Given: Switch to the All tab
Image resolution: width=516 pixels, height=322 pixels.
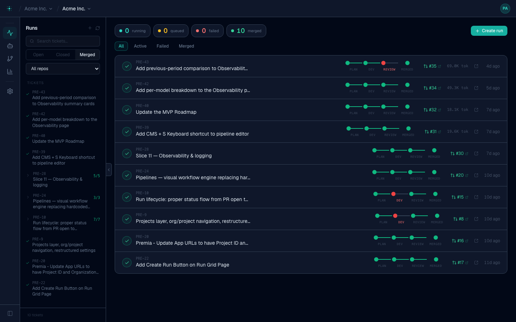Looking at the screenshot, I should pyautogui.click(x=121, y=46).
